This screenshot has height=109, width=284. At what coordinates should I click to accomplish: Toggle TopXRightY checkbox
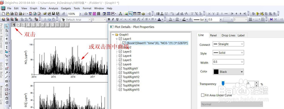(120, 69)
